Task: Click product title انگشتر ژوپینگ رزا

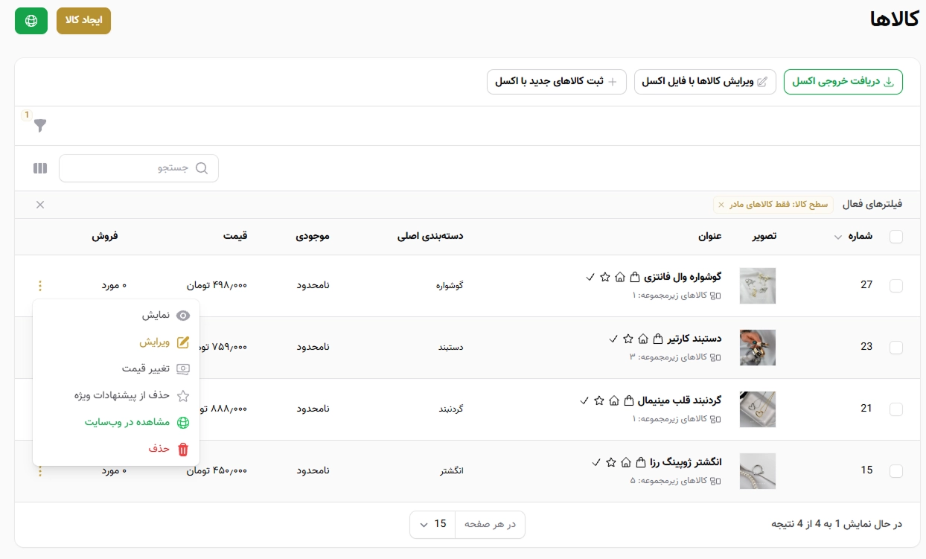Action: click(686, 462)
